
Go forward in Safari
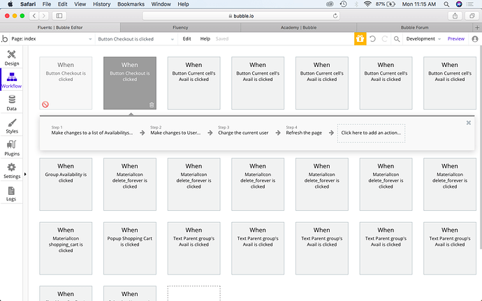44,15
